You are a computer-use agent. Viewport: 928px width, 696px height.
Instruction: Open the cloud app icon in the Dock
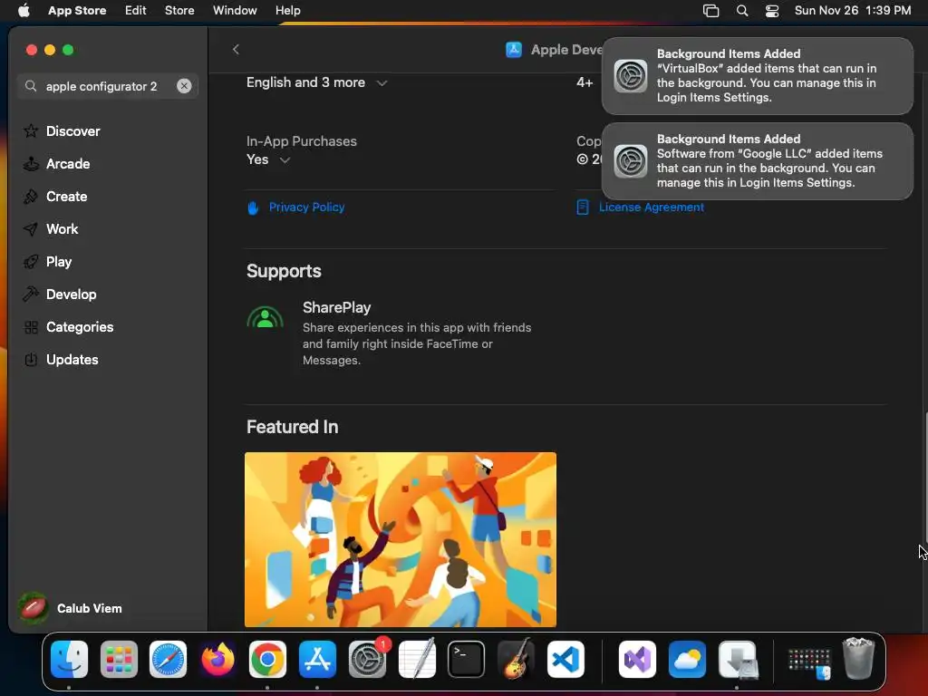(687, 660)
